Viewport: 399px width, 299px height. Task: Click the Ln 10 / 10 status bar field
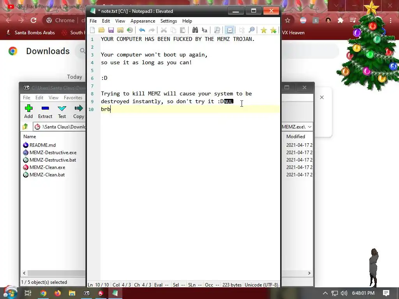pyautogui.click(x=98, y=285)
